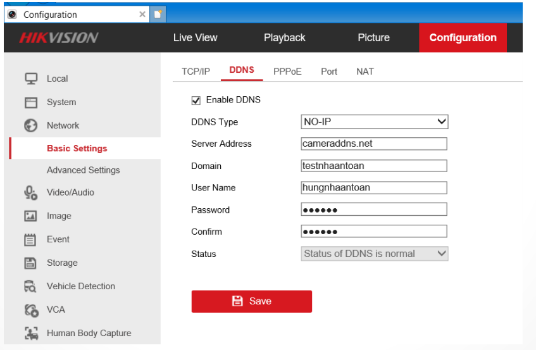Click the Password input field
536x350 pixels.
point(374,209)
